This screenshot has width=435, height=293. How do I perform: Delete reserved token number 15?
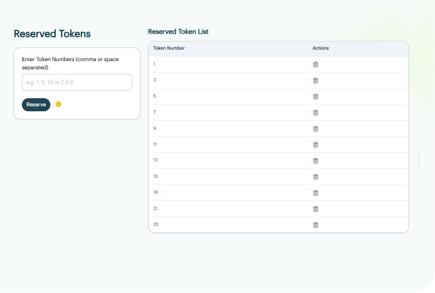[x=315, y=177]
